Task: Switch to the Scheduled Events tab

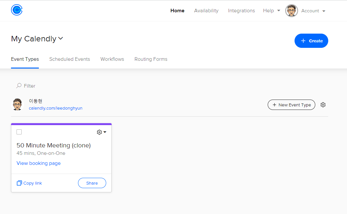Action: (70, 59)
